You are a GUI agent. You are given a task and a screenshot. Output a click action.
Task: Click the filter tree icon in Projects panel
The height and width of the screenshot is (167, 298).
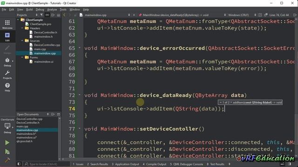pyautogui.click(x=41, y=15)
